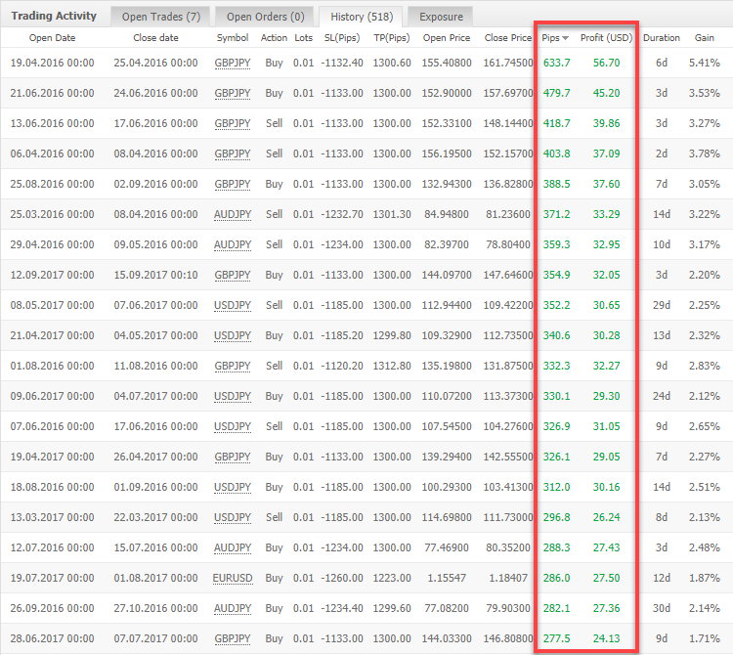The height and width of the screenshot is (655, 733).
Task: Click the 479.7 pips value
Action: (x=556, y=93)
